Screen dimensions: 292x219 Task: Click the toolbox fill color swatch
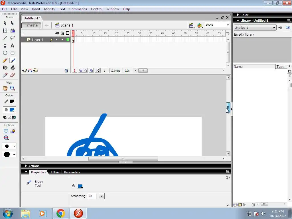12,110
